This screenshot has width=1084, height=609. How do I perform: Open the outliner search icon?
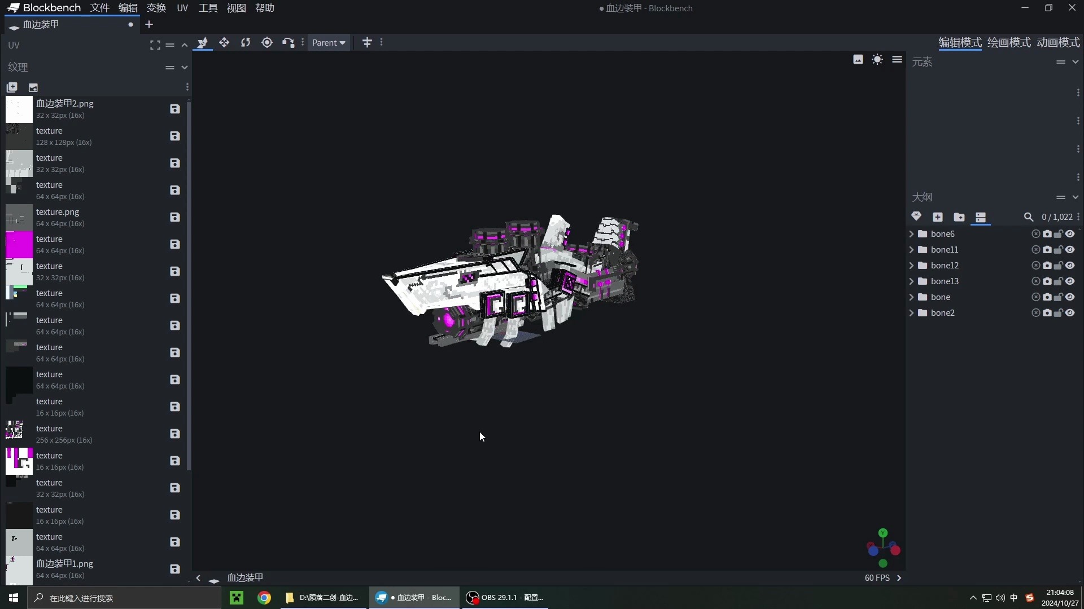tap(1028, 217)
